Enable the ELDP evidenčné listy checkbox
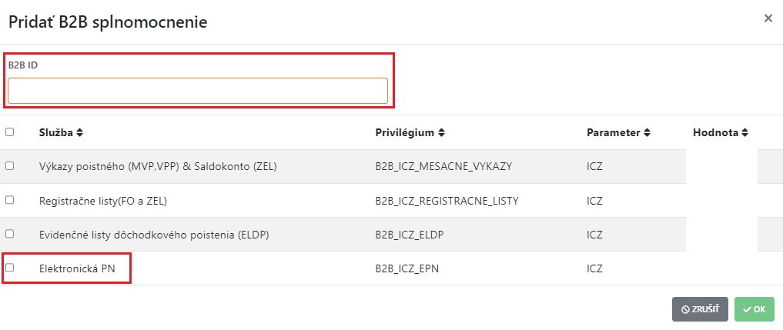The height and width of the screenshot is (330, 783). point(10,234)
